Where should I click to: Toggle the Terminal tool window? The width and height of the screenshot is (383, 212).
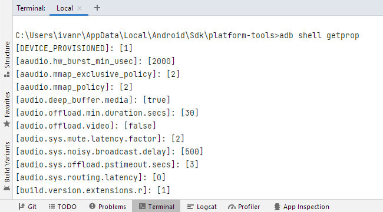(156, 207)
